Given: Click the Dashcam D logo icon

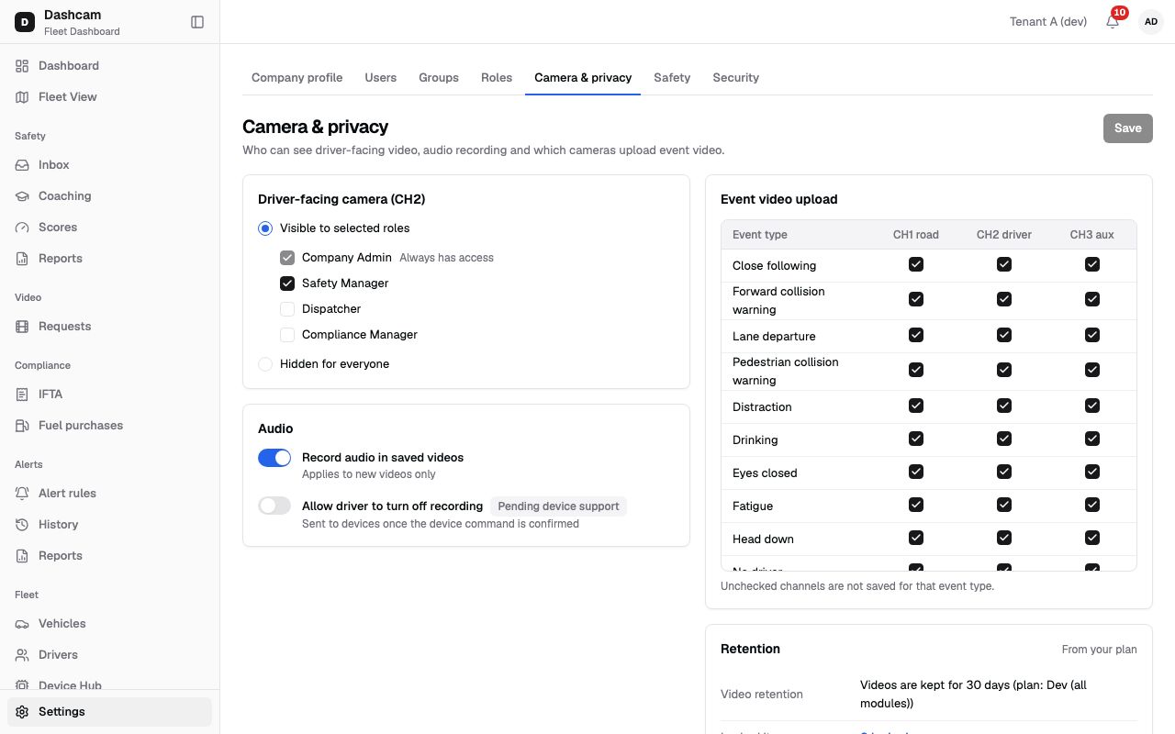Looking at the screenshot, I should point(25,22).
